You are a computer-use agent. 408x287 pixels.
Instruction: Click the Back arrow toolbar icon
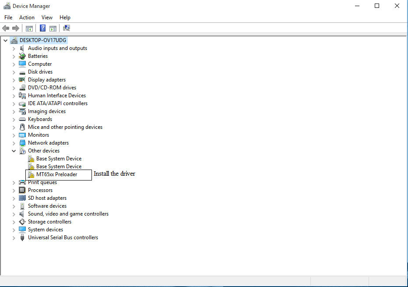[6, 28]
